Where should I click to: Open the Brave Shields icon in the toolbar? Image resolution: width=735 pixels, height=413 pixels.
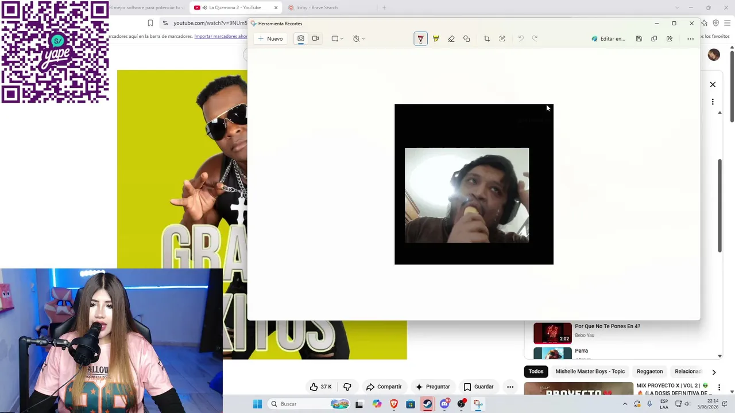tap(715, 23)
